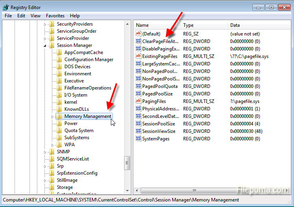Click the ExistingPageFiles string value icon
This screenshot has height=207, width=294.
[138, 56]
